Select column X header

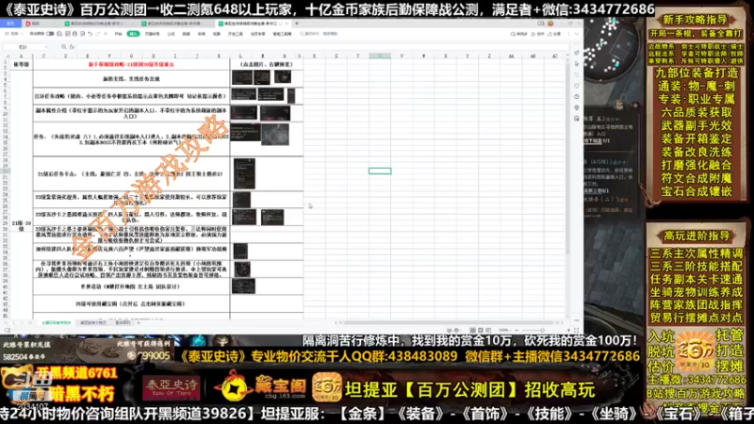tap(445, 56)
